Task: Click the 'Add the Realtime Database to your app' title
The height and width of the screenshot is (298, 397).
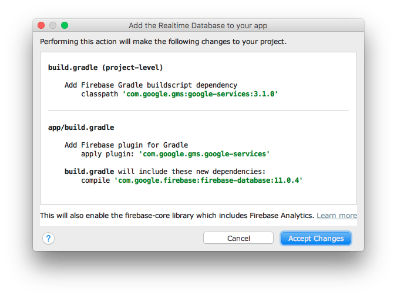Action: pos(198,26)
